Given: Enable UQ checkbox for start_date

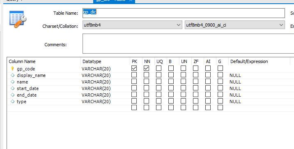Looking at the screenshot, I should 158,88.
